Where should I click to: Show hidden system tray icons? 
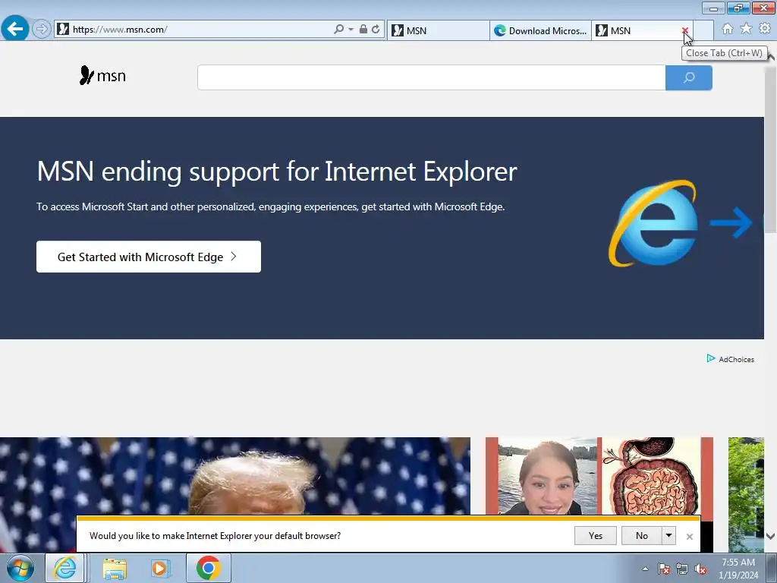(x=645, y=569)
